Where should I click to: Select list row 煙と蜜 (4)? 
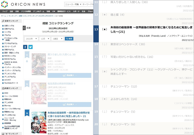pyautogui.click(x=144, y=19)
